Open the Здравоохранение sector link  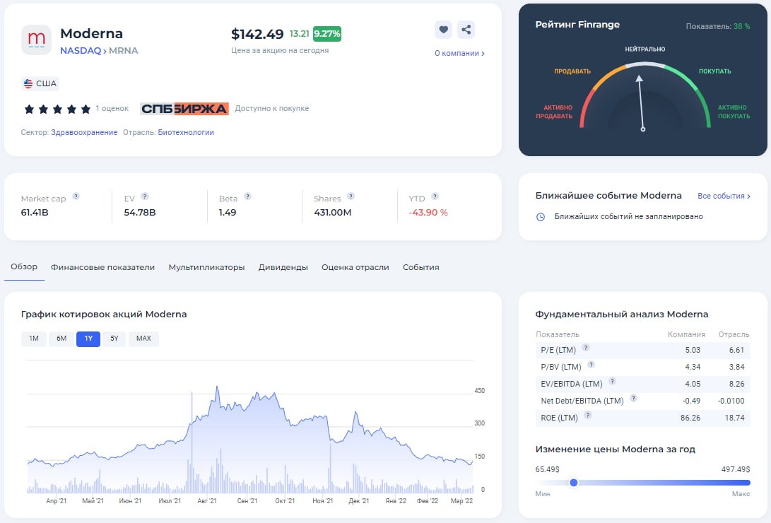point(84,133)
